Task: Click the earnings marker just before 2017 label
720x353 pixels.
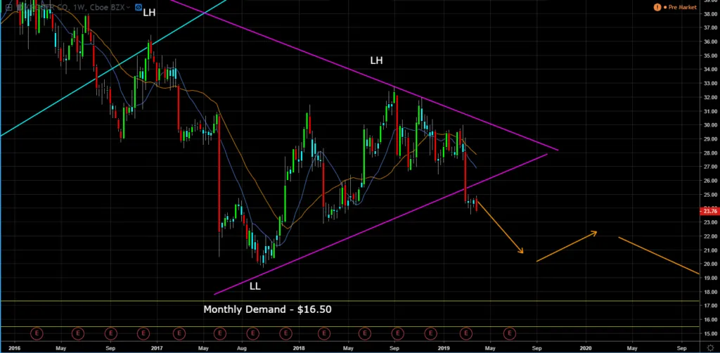Action: [143, 333]
